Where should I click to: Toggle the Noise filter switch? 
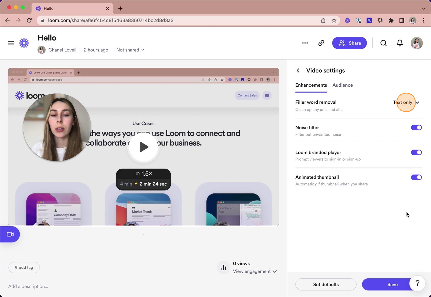coord(416,128)
